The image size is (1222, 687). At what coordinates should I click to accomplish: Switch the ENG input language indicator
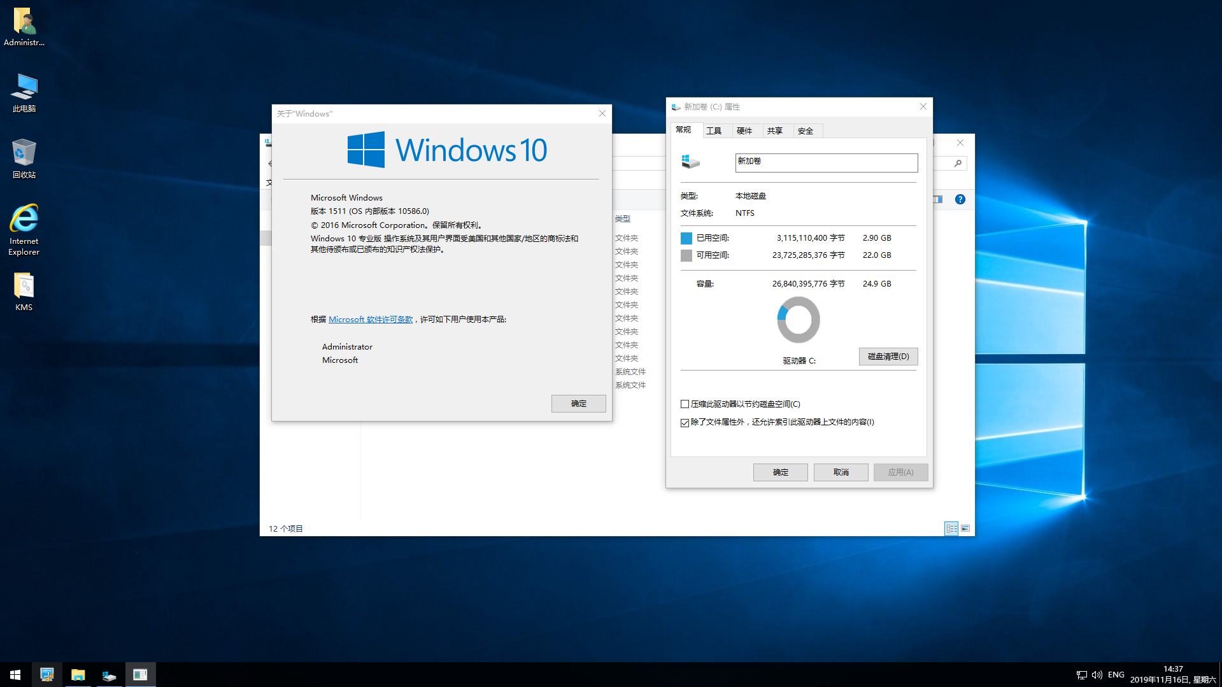coord(1116,675)
